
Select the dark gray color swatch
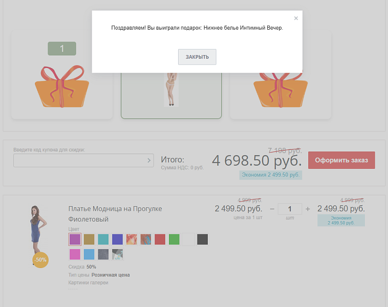(x=203, y=239)
